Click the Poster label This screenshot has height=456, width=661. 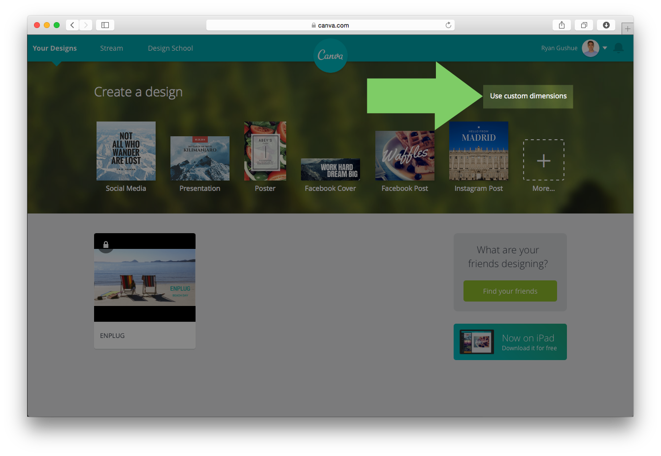(x=265, y=188)
